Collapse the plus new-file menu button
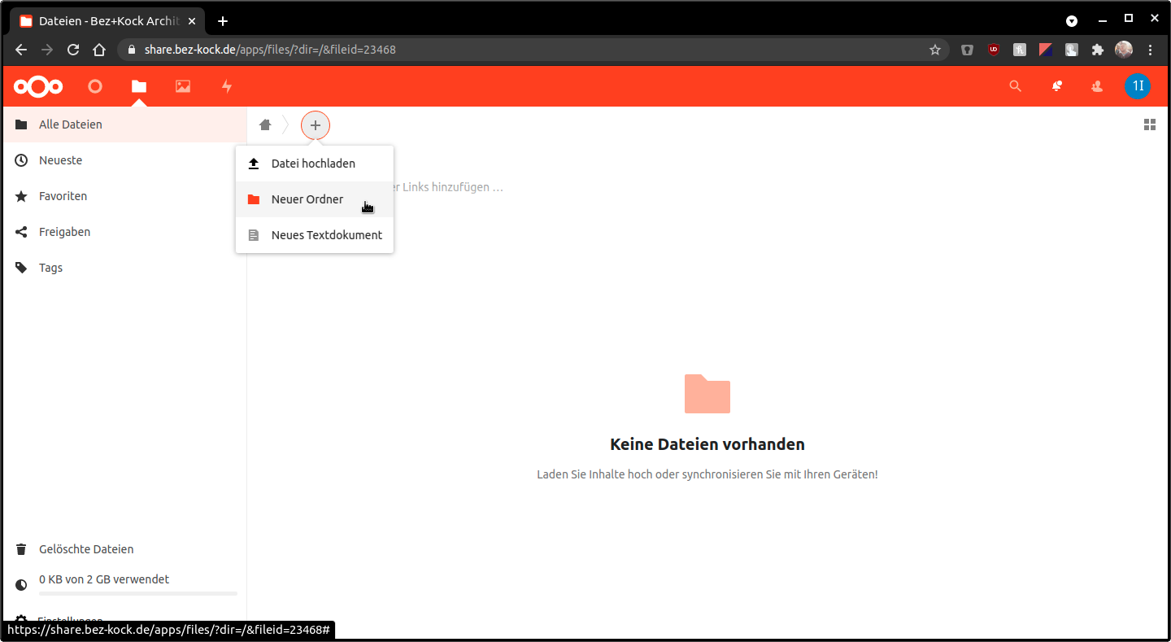The height and width of the screenshot is (642, 1171). pos(316,125)
